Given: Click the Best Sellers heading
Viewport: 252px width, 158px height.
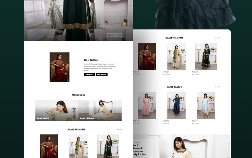Looking at the screenshot, I should coord(91,60).
